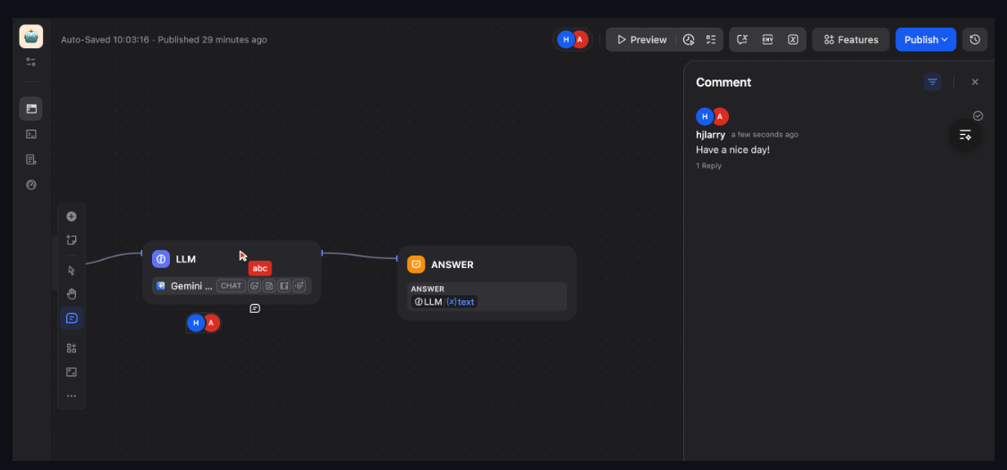
Task: Open the monitoring gauge icon in sidebar
Action: (31, 185)
